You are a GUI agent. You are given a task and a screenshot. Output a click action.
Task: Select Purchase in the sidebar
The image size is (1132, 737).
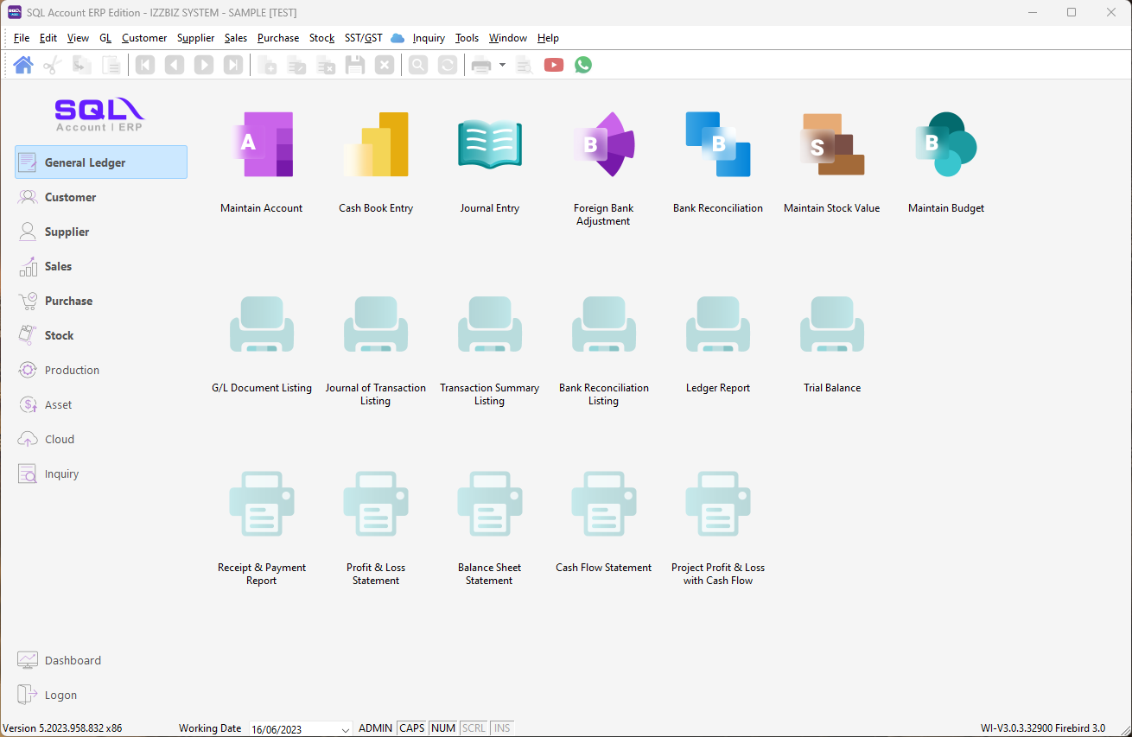click(101, 301)
